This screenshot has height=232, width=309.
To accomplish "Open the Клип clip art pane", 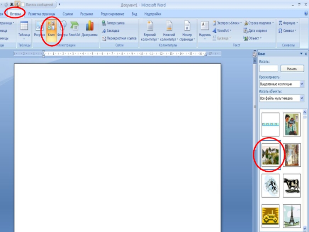I will 51,30.
